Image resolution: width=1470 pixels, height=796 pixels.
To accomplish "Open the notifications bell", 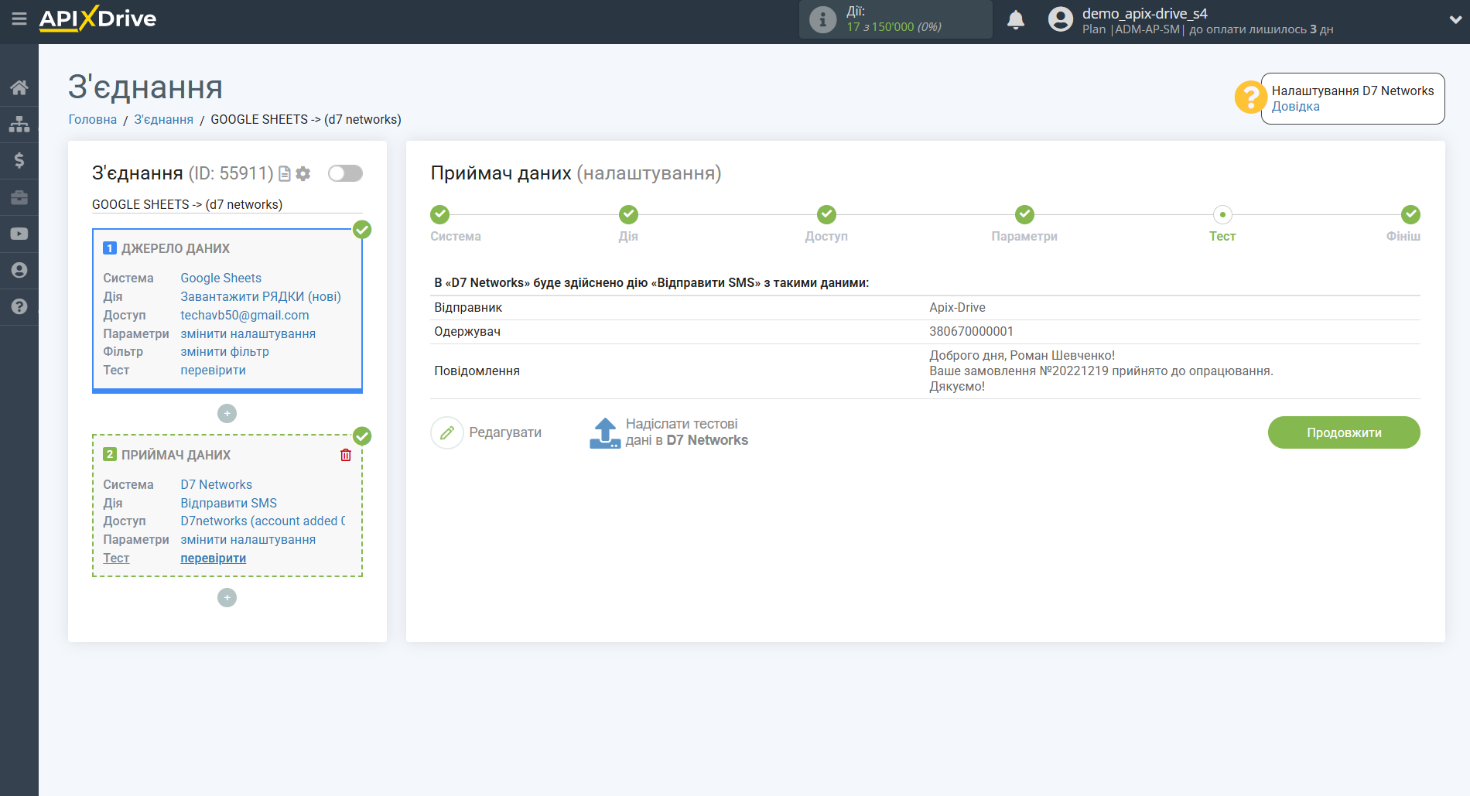I will [1016, 20].
